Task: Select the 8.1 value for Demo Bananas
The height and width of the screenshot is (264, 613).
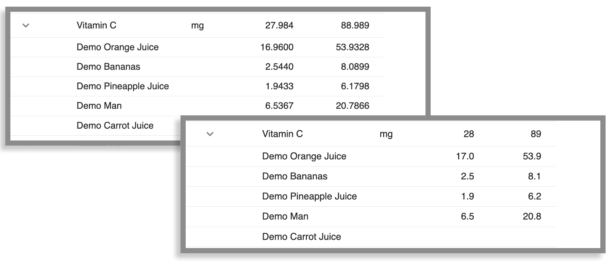Action: point(534,176)
